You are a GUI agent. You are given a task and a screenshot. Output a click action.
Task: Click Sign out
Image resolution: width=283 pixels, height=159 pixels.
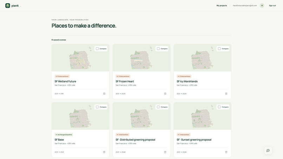click(272, 6)
